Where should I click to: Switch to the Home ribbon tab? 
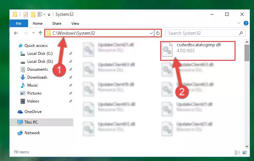(x=38, y=23)
